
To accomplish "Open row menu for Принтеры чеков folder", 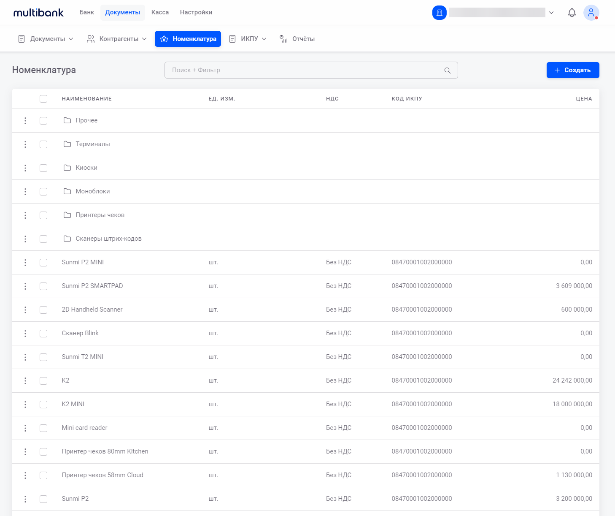I will click(25, 215).
